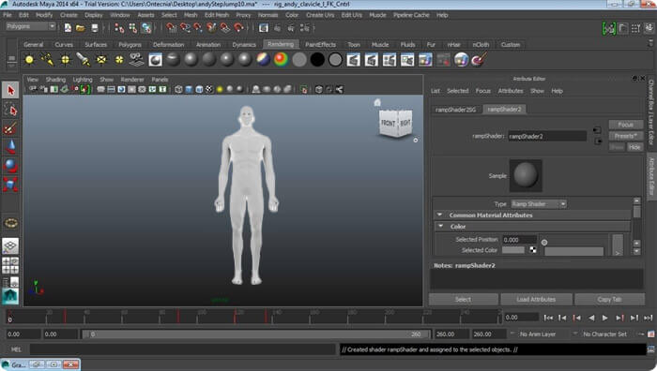
Task: Toggle grid display in viewport toolbar
Action: 101,90
